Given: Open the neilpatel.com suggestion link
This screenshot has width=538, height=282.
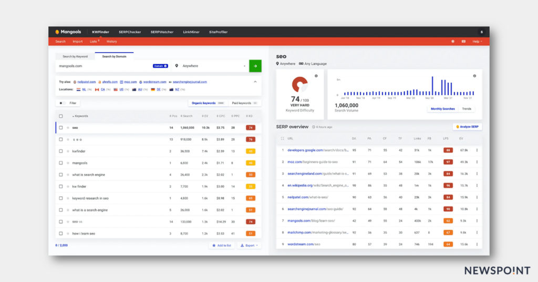Looking at the screenshot, I should pos(87,82).
